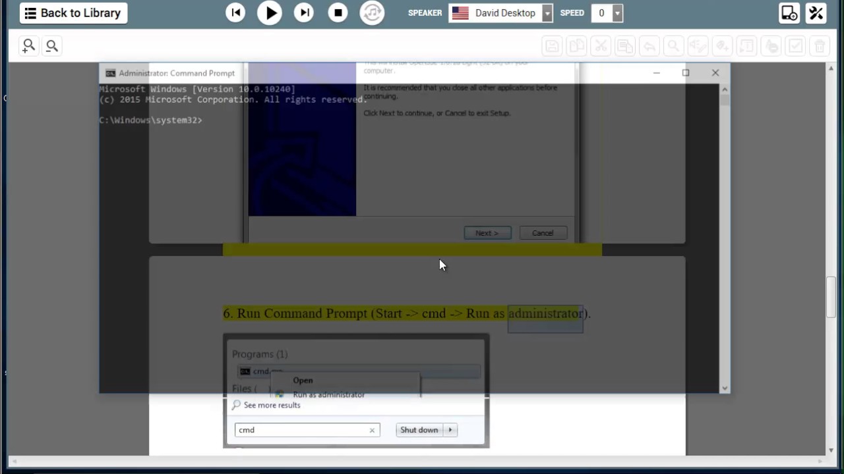Click the C:\Windows\system32> prompt line
Screen dimensions: 844x474
click(151, 120)
